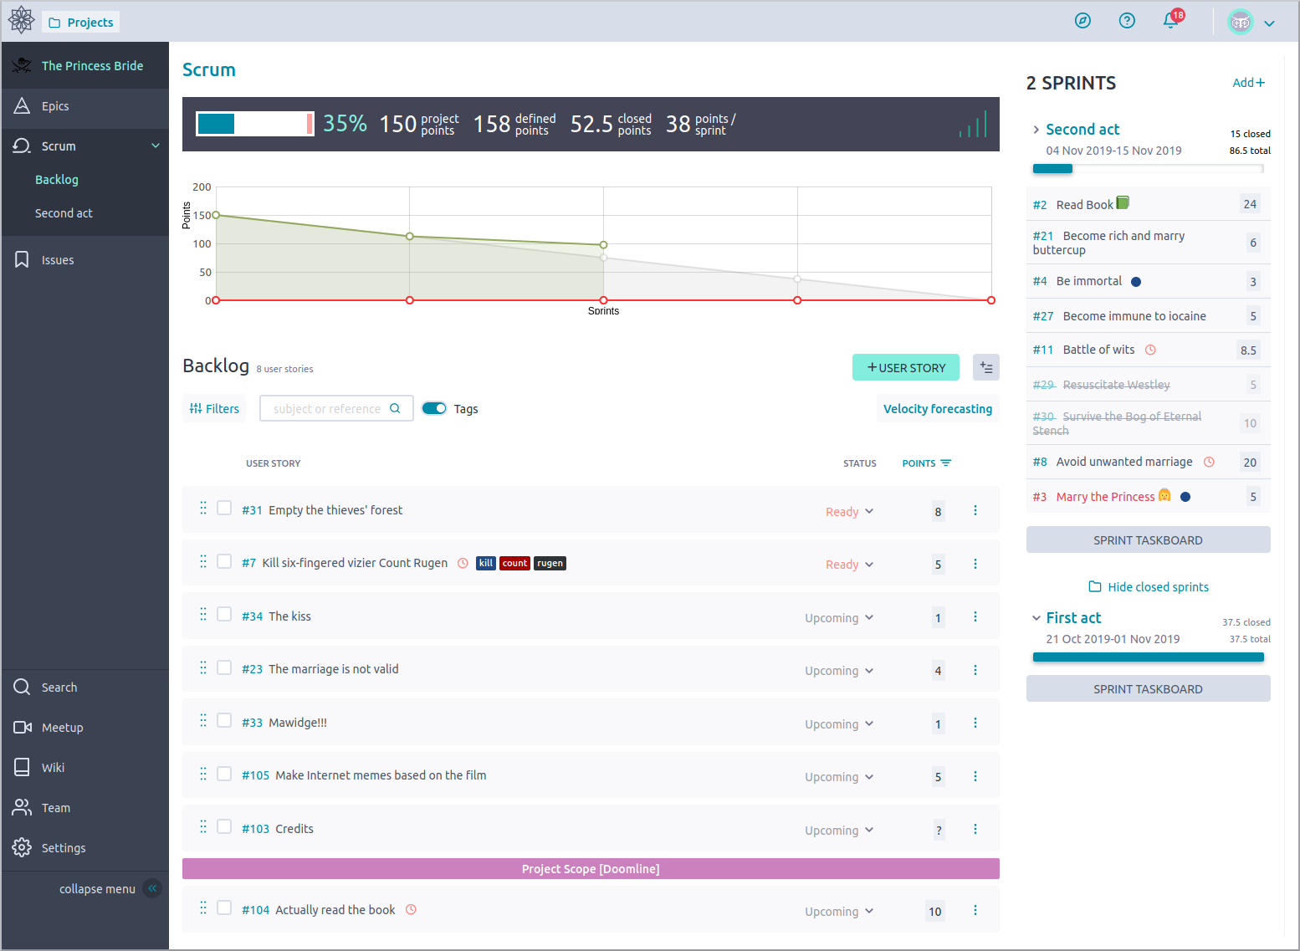This screenshot has height=951, width=1300.
Task: Open the Filters panel in the Backlog
Action: [x=214, y=408]
